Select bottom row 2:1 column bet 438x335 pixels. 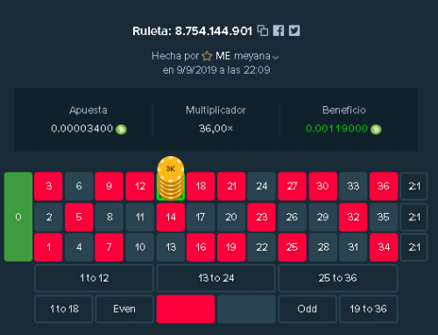click(x=414, y=247)
